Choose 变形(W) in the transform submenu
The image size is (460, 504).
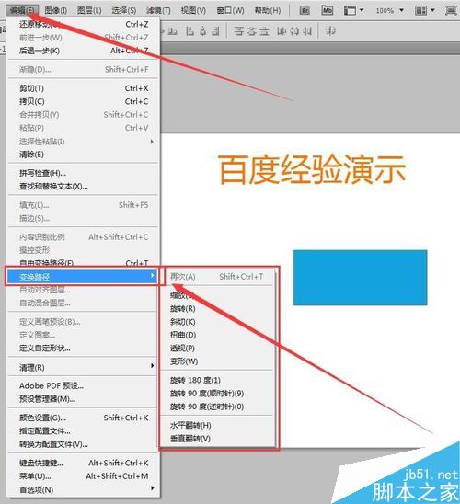[x=217, y=361]
